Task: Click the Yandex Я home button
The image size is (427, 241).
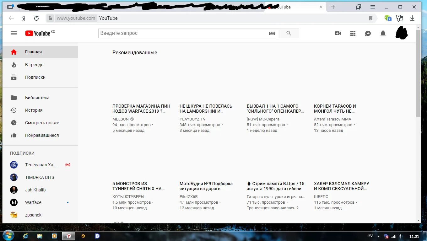Action: (x=24, y=18)
